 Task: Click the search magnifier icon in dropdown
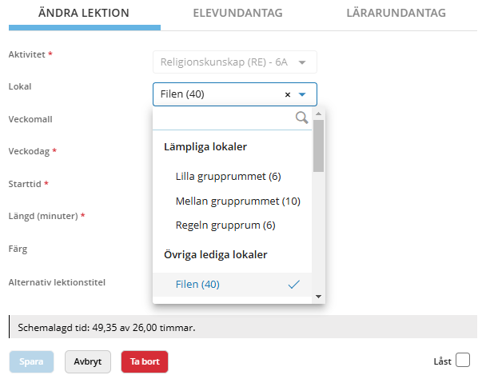[x=301, y=118]
